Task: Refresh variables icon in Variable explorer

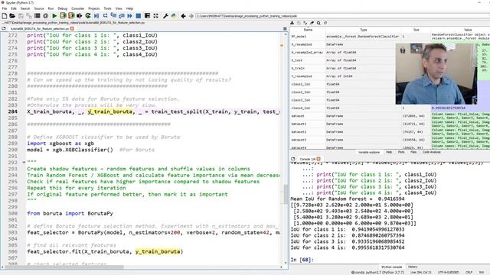Action: (325, 23)
